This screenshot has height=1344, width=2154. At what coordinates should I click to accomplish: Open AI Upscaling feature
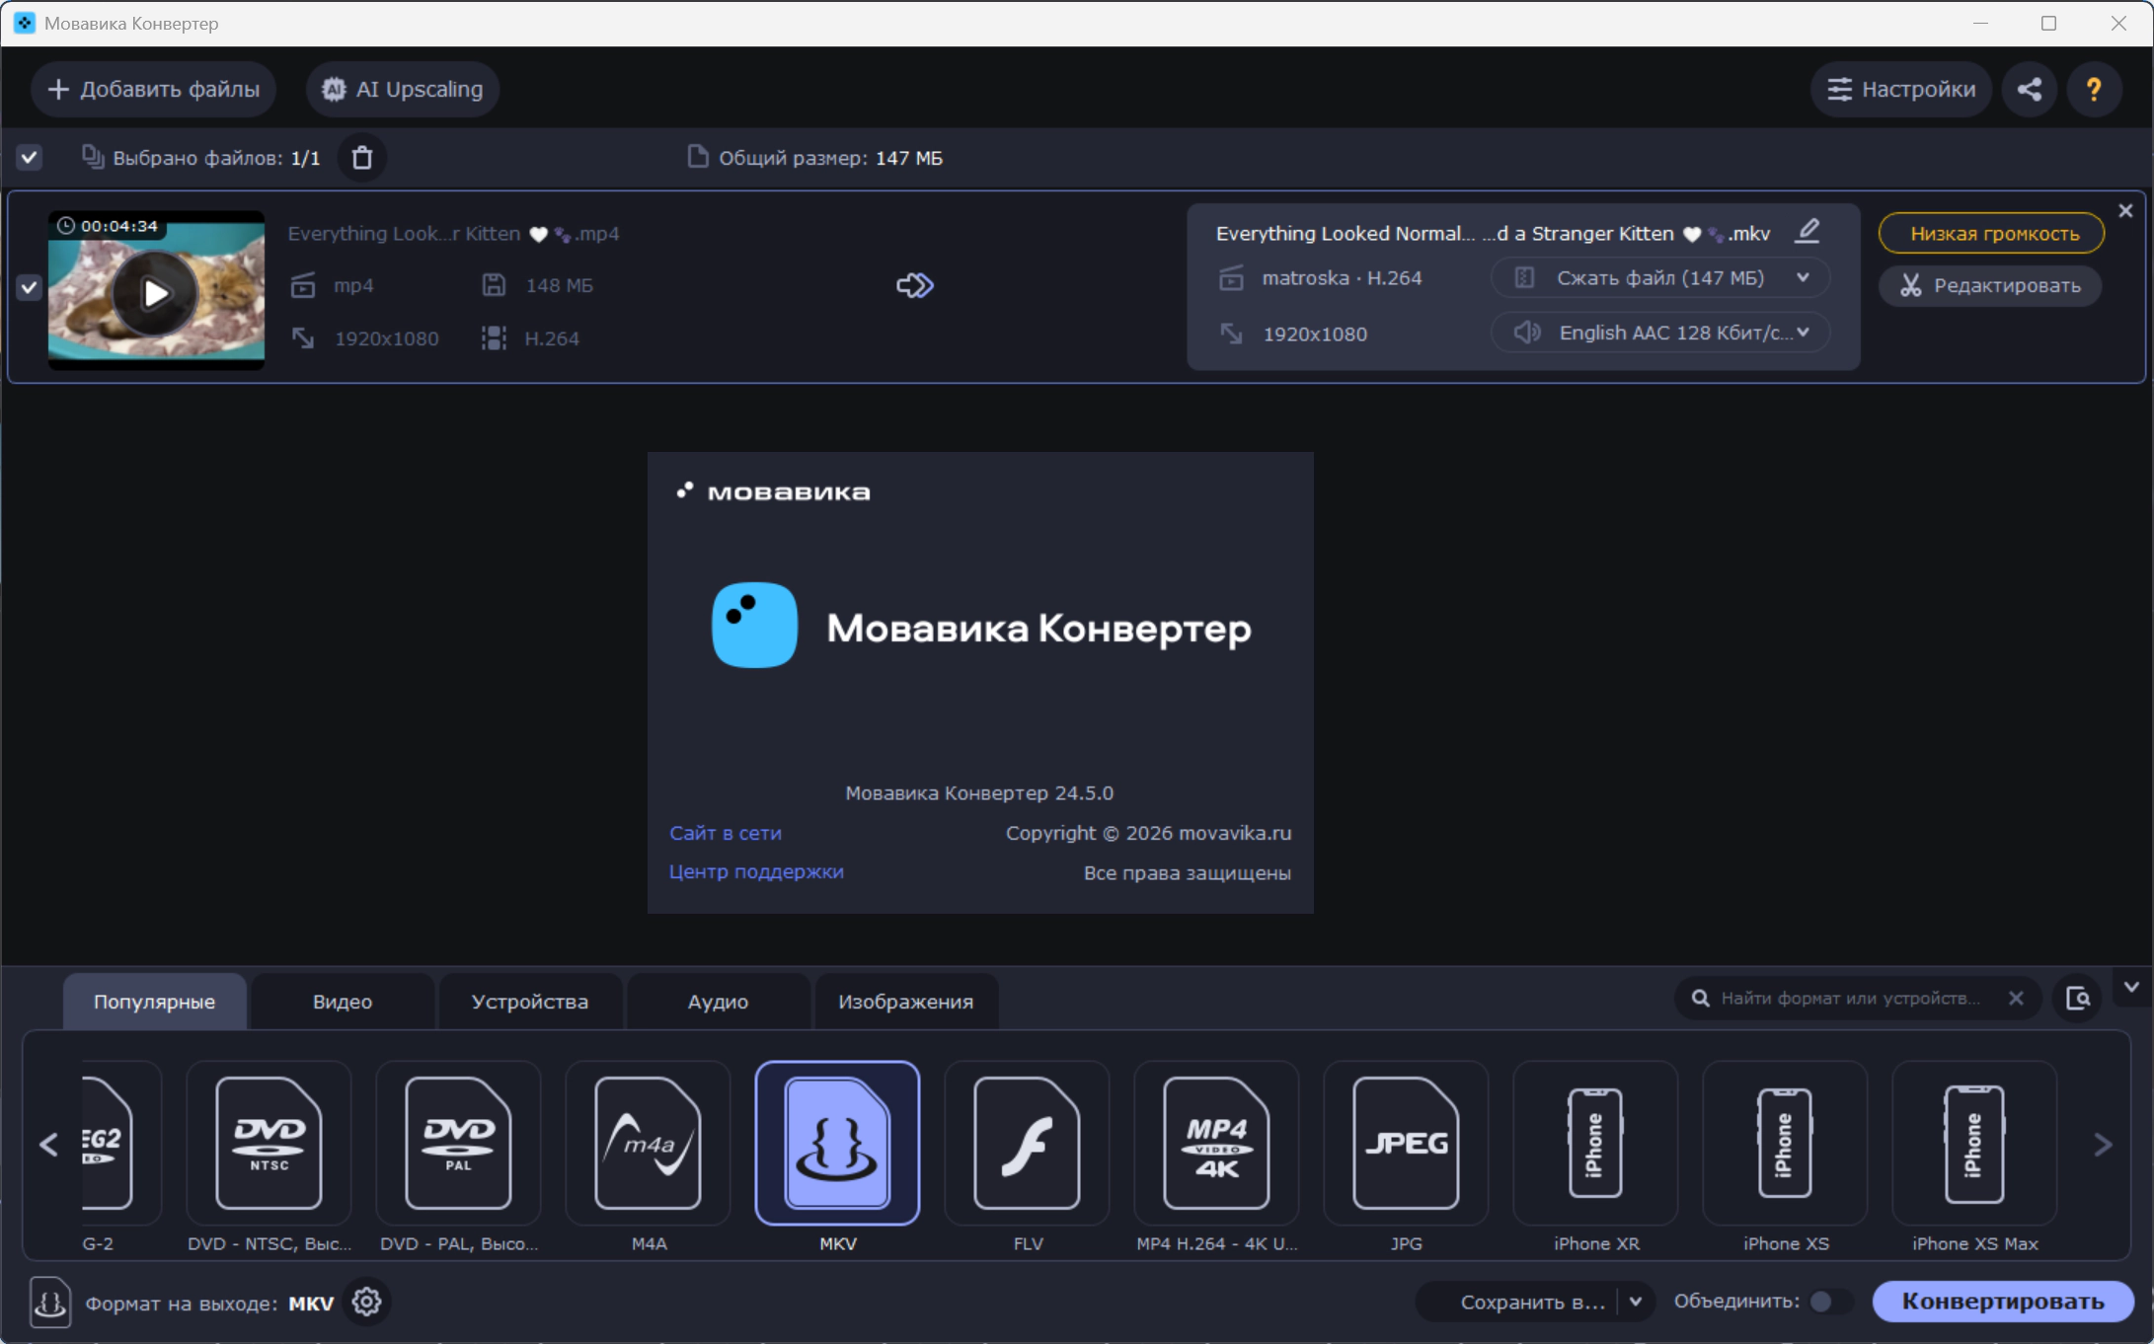click(403, 90)
